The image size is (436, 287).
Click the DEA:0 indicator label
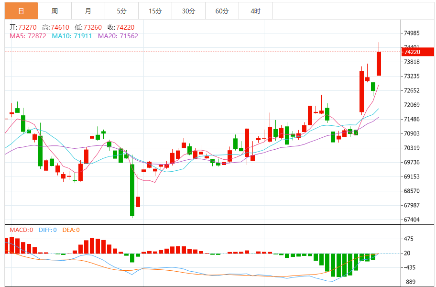click(x=71, y=230)
